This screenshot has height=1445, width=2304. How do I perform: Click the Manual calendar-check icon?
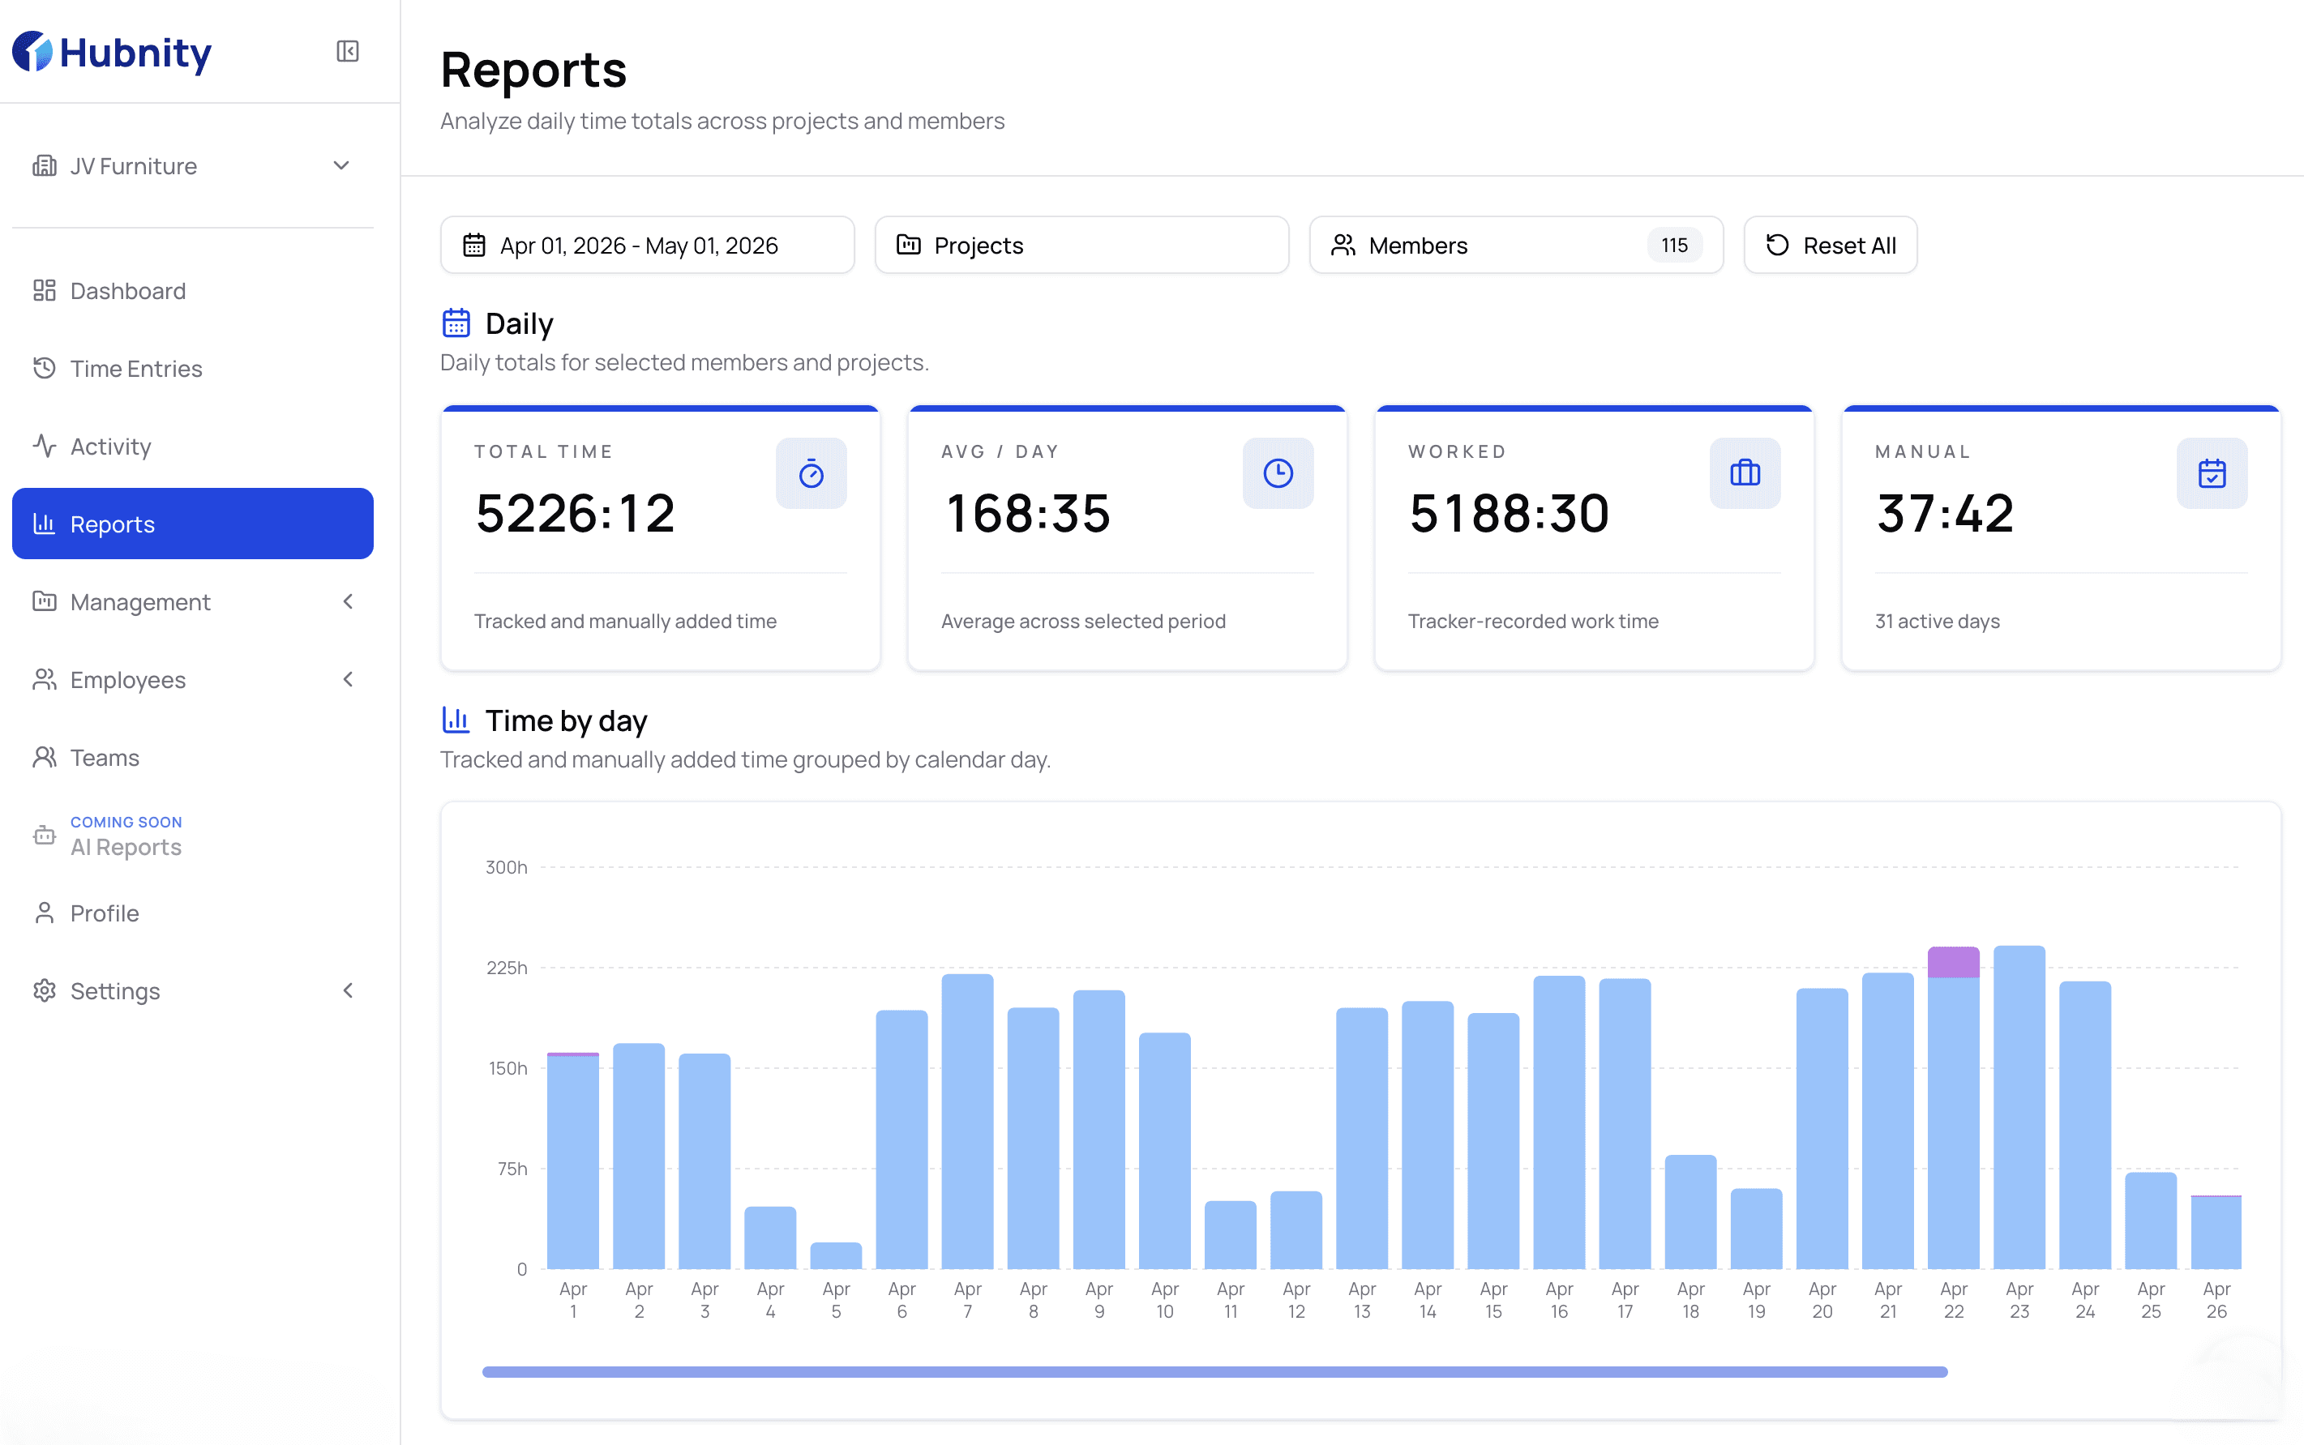pos(2212,473)
